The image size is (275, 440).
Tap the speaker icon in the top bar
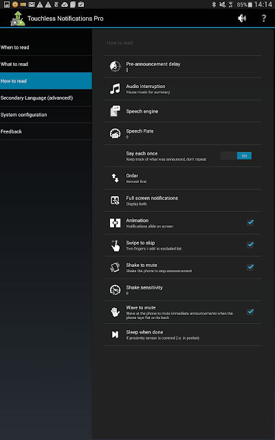(242, 19)
